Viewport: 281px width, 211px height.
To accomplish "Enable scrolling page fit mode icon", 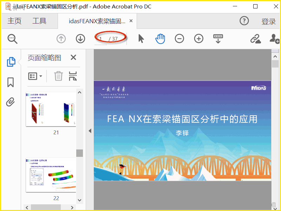I will (218, 39).
